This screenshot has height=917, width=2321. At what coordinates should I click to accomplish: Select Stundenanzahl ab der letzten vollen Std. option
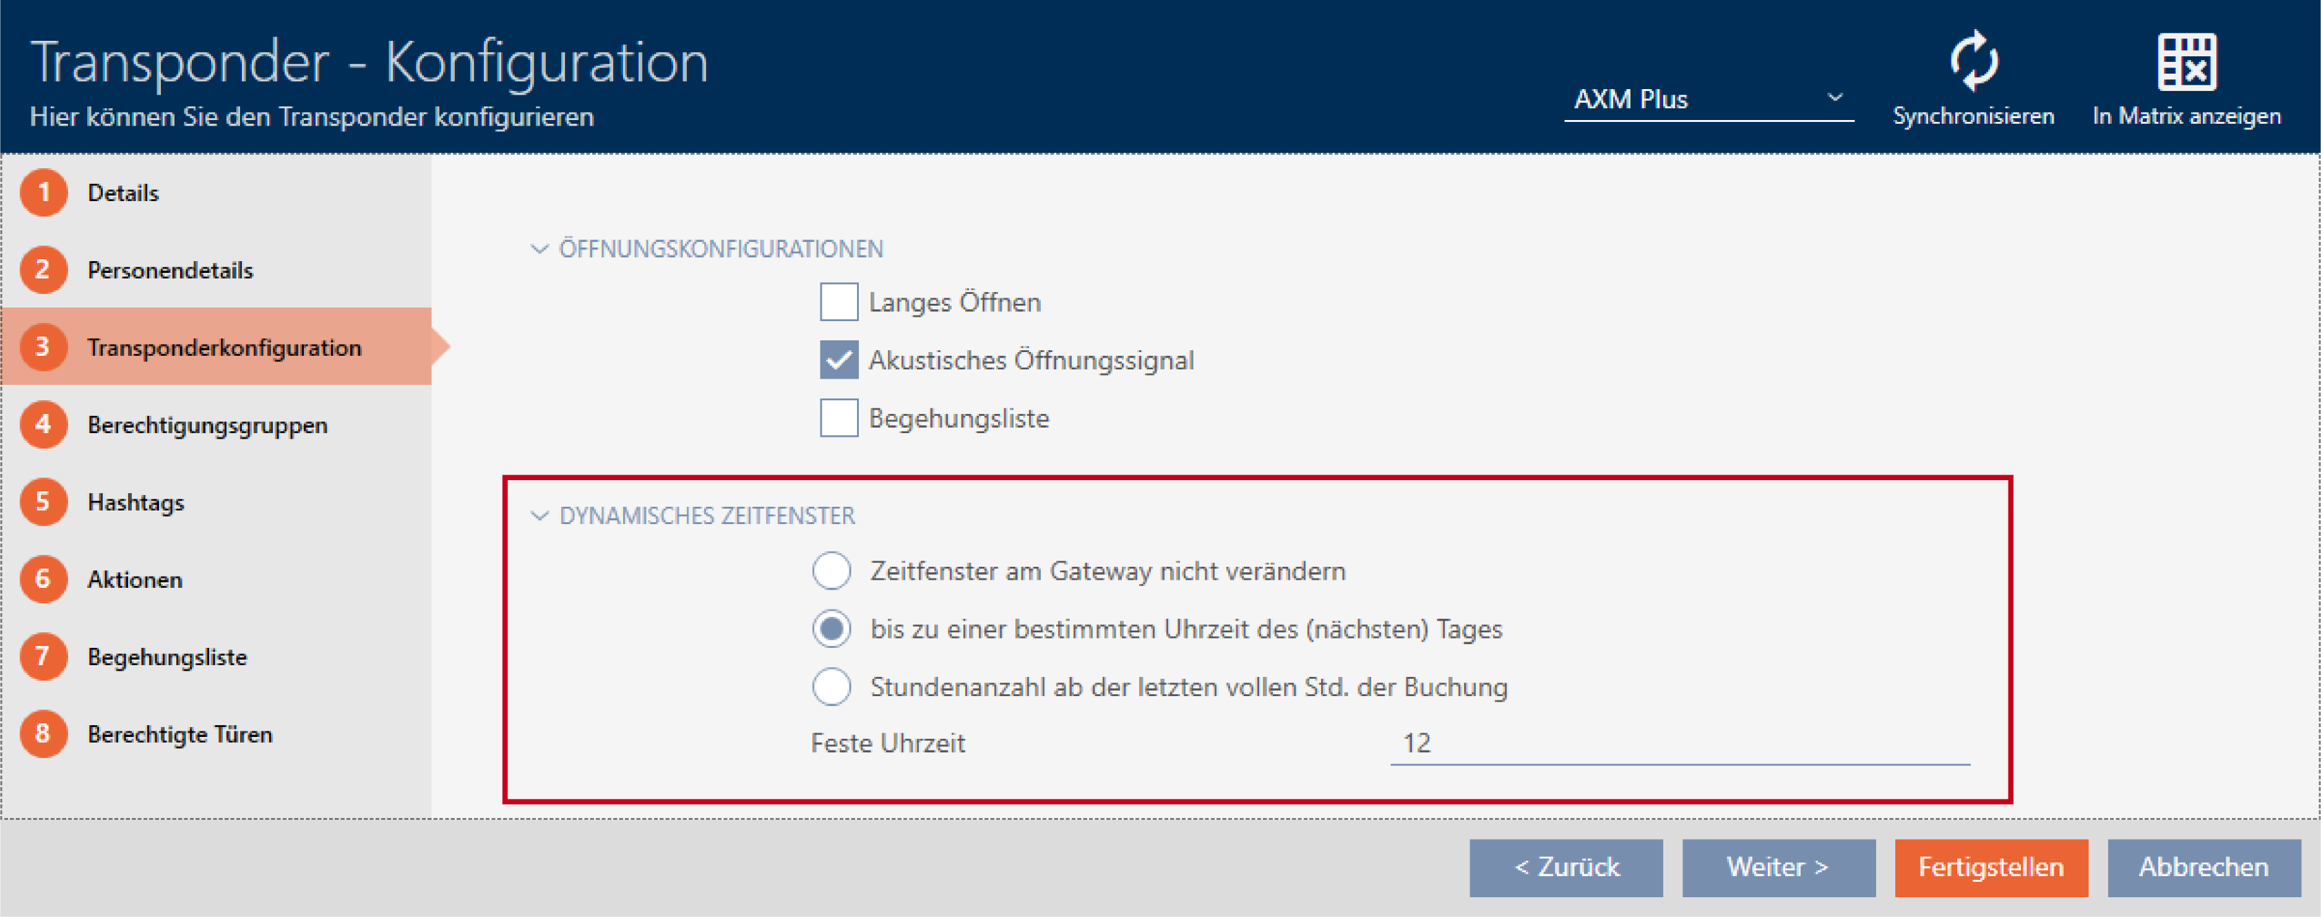point(832,687)
